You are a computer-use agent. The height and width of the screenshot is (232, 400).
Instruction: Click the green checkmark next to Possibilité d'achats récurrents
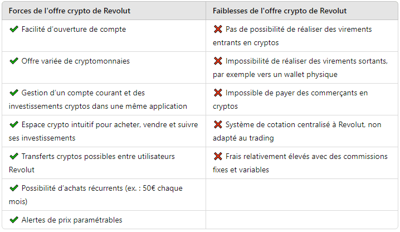click(x=14, y=188)
